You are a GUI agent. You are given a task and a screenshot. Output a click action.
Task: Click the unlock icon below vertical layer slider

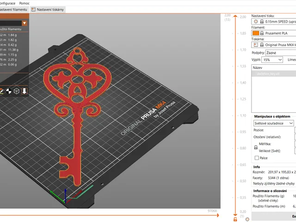pyautogui.click(x=235, y=219)
